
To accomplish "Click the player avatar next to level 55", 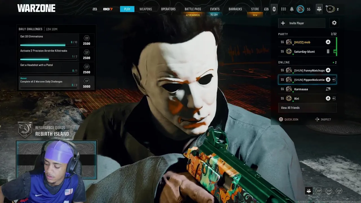I will pyautogui.click(x=300, y=9).
